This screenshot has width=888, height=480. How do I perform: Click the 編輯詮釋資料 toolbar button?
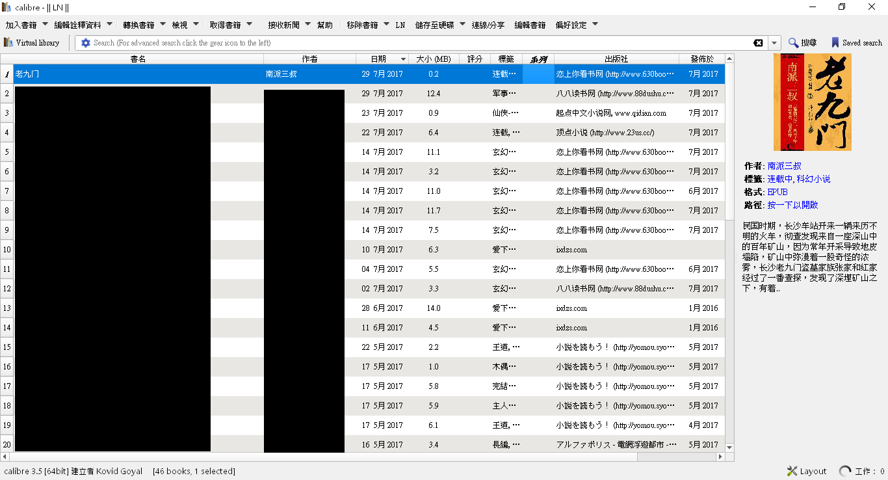pos(78,25)
